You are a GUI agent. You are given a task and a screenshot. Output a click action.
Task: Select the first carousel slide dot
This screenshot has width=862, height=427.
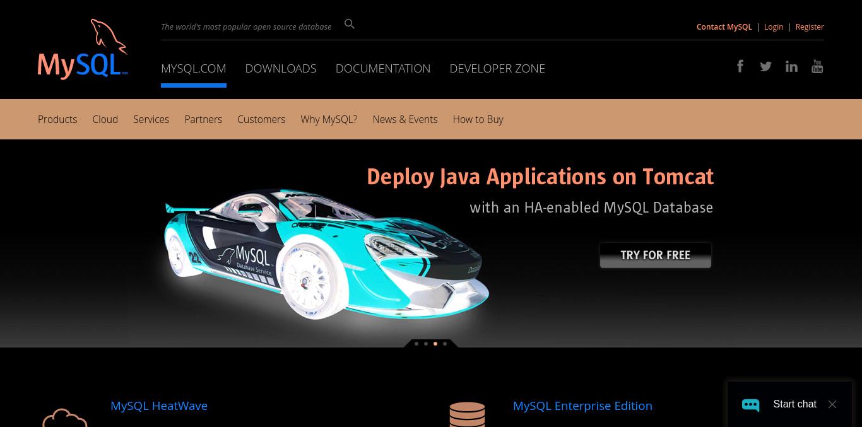(x=416, y=344)
